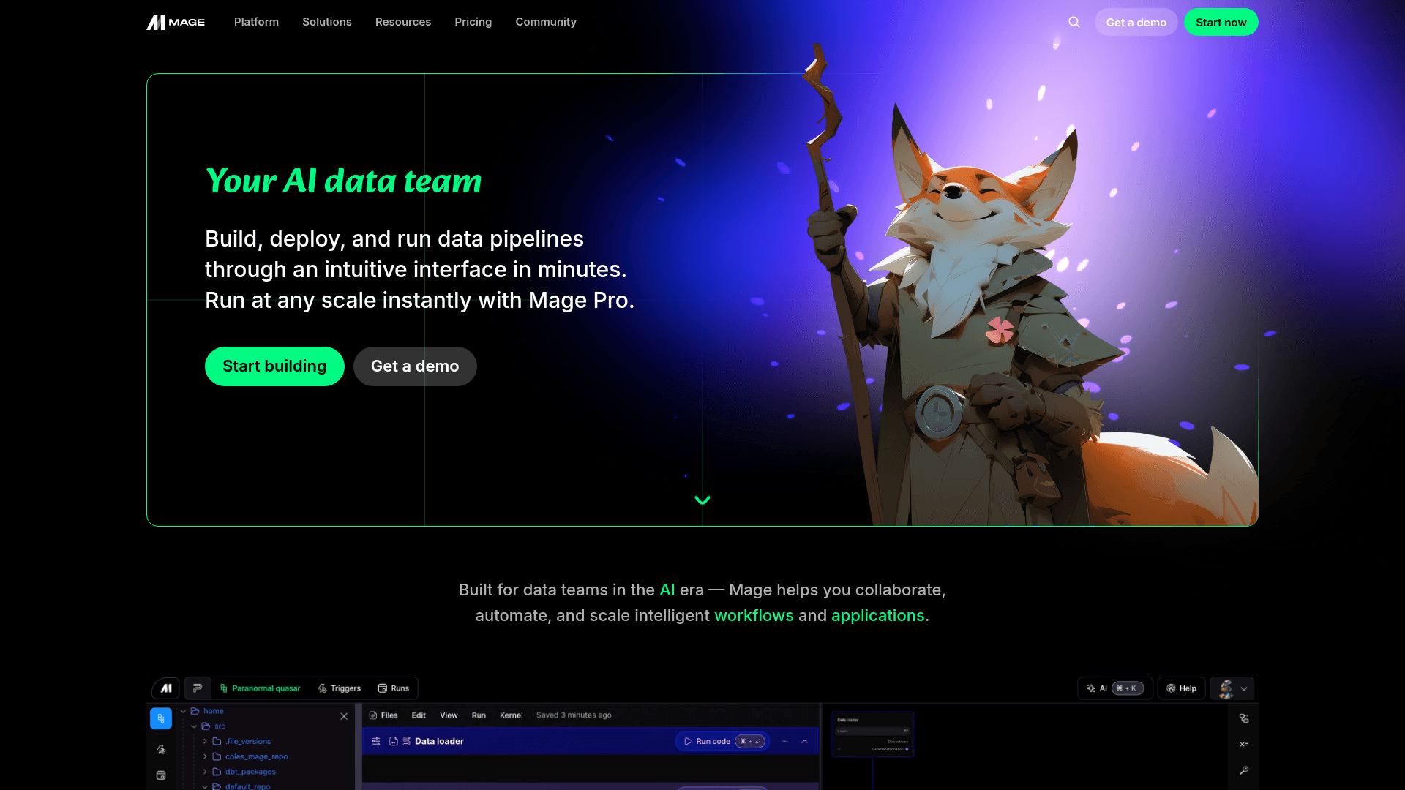
Task: Open the lightning Triggers icon in the left sidebar
Action: (161, 749)
